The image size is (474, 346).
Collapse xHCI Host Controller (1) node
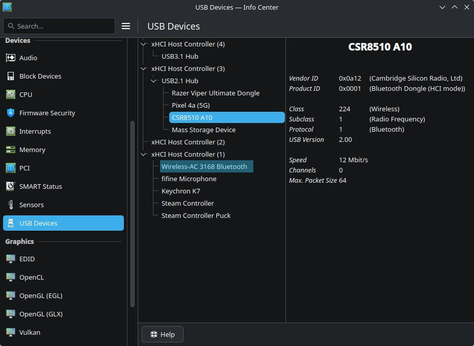click(x=143, y=155)
